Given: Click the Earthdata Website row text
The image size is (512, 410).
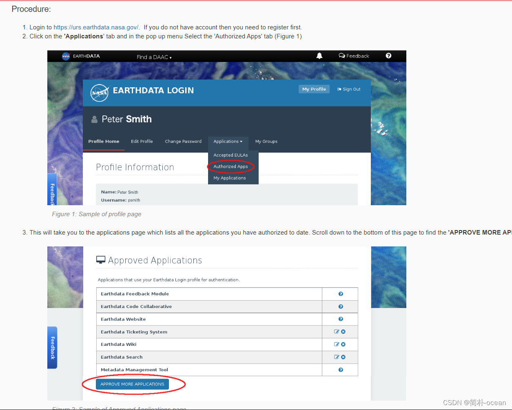Looking at the screenshot, I should point(123,319).
